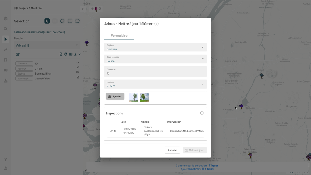Add a new inspection with plus icon
This screenshot has width=311, height=175.
(202, 113)
